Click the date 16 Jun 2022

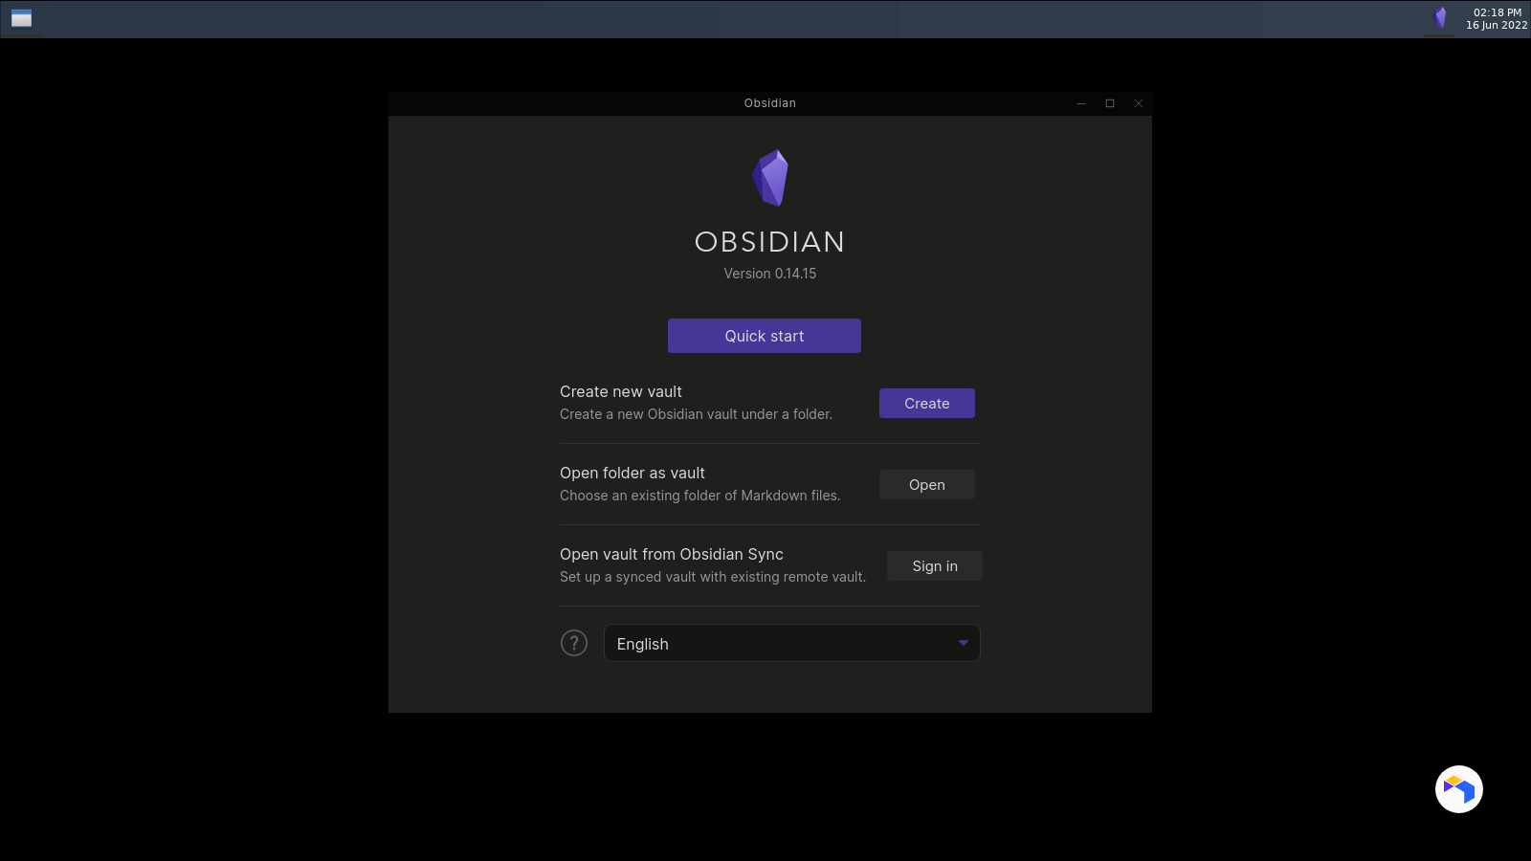pos(1497,26)
